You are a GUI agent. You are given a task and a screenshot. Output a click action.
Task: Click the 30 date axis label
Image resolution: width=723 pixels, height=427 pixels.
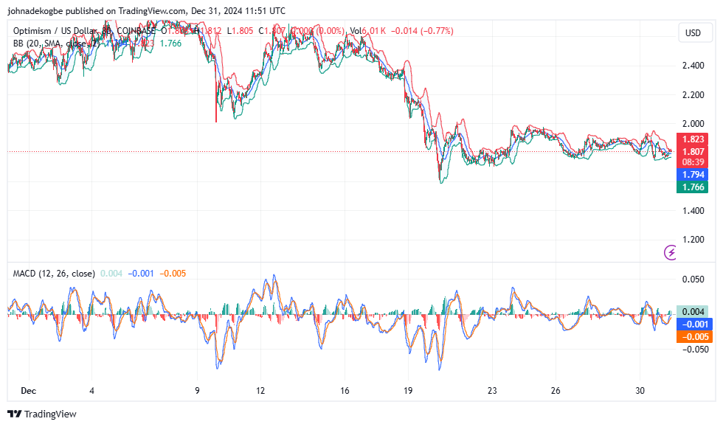[640, 391]
